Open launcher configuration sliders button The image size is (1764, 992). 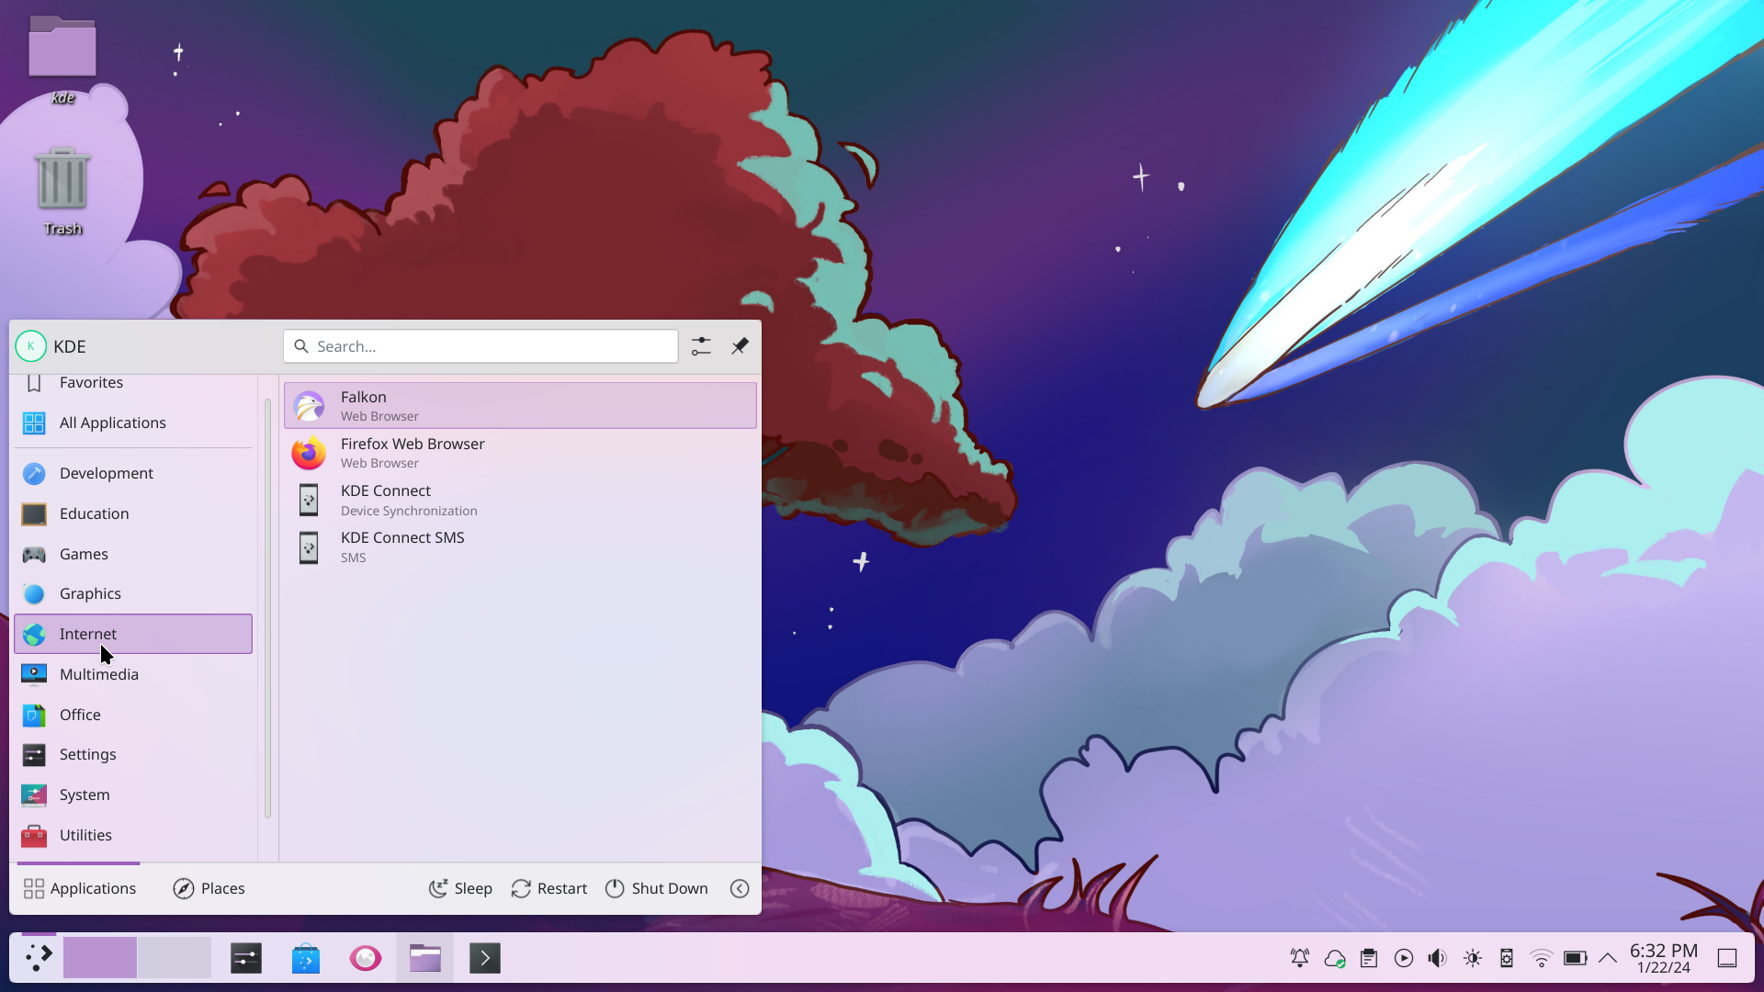pos(701,346)
